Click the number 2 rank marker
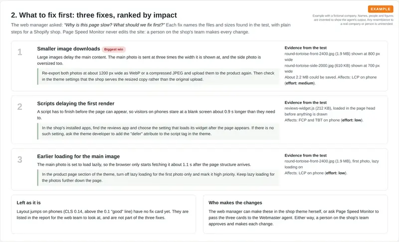399x242 pixels. [x=19, y=107]
